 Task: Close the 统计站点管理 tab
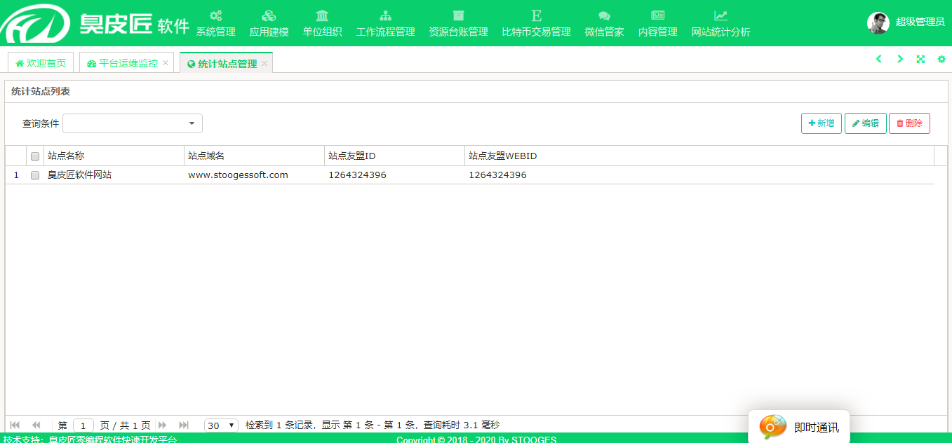coord(264,64)
